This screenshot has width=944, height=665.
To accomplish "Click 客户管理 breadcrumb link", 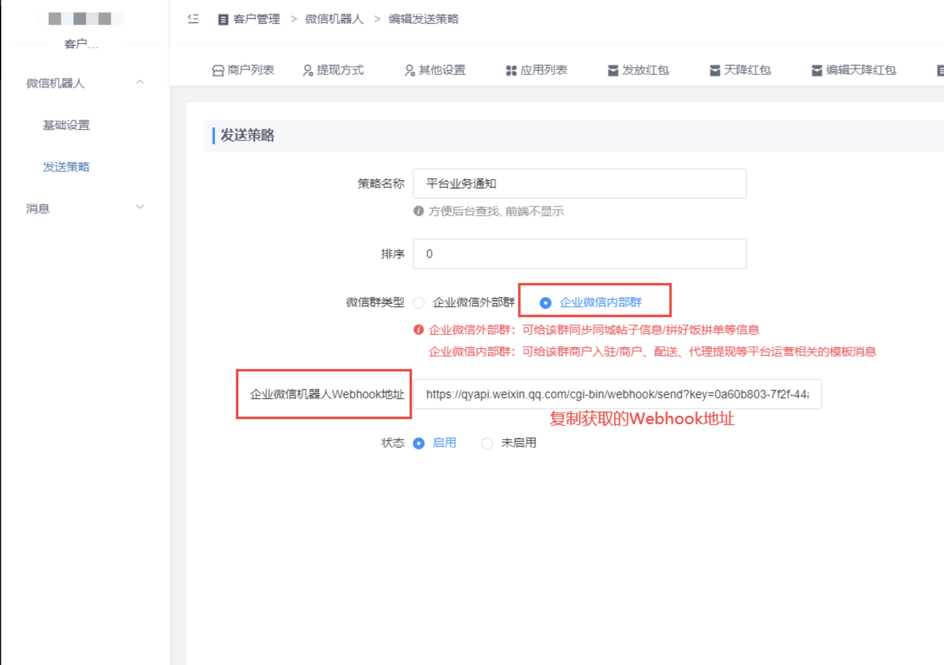I will point(256,19).
